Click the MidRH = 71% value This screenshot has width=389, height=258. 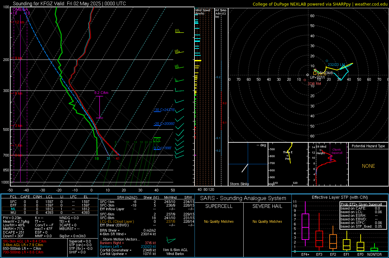click(x=13, y=229)
